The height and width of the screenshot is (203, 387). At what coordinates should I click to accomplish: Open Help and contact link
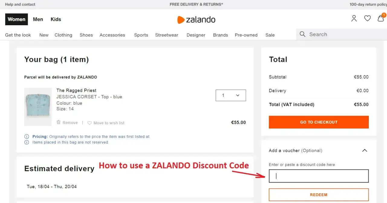20,4
